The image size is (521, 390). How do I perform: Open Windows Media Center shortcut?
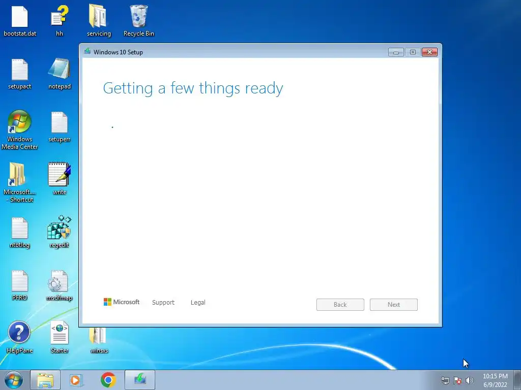click(20, 130)
